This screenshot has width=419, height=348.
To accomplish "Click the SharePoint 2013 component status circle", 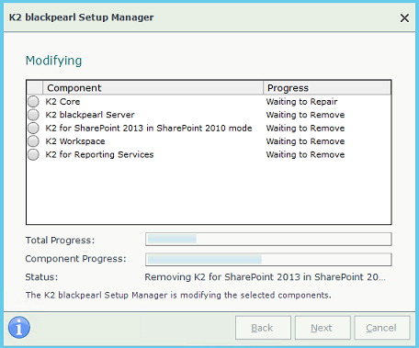I will 33,128.
